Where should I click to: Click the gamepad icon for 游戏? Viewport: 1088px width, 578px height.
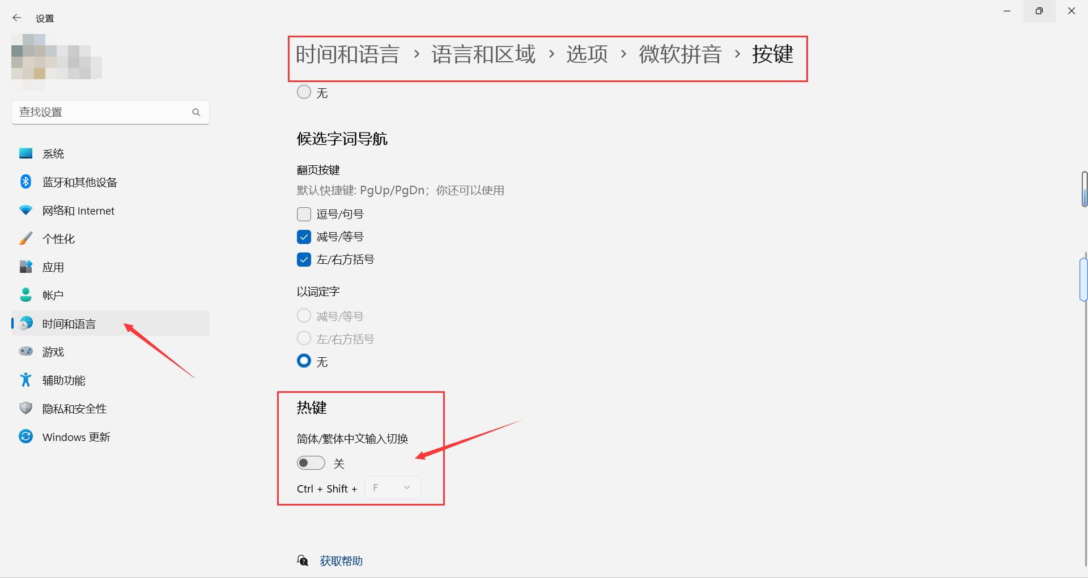tap(25, 352)
